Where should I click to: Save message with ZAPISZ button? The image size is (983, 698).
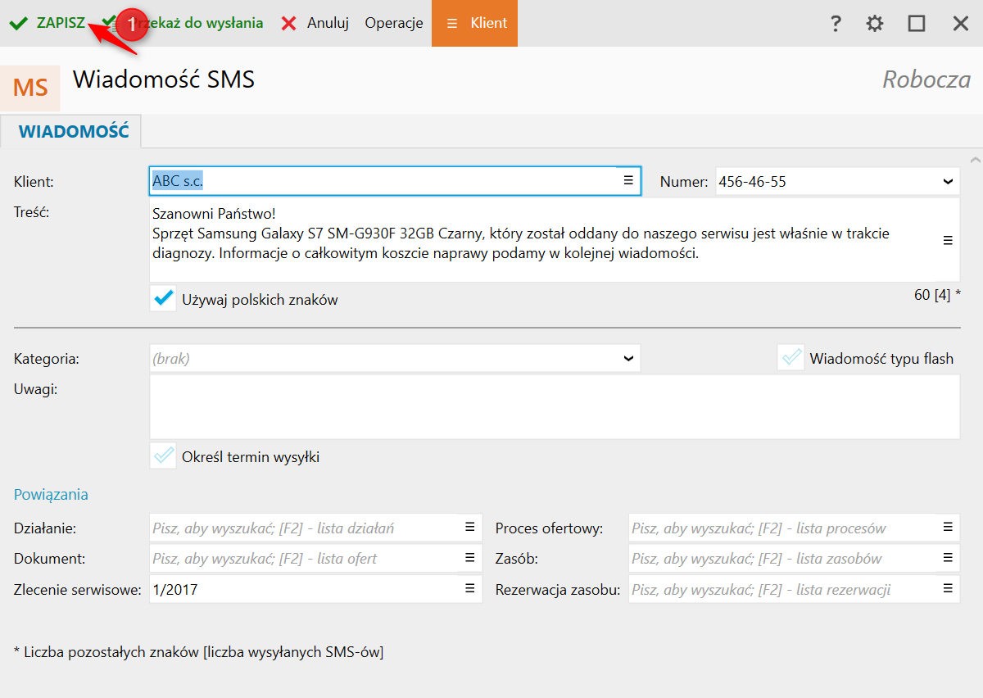pyautogui.click(x=49, y=23)
